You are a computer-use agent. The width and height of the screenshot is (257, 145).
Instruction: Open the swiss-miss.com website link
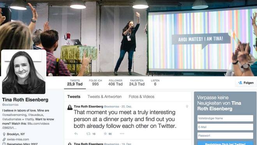click(x=18, y=140)
